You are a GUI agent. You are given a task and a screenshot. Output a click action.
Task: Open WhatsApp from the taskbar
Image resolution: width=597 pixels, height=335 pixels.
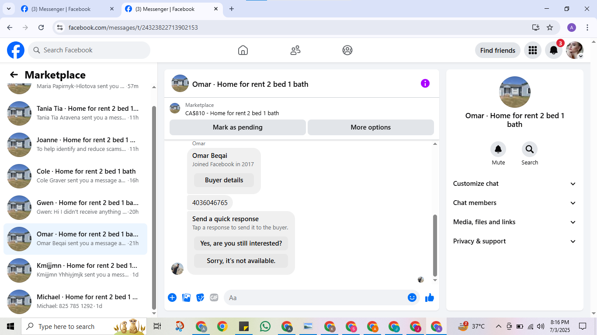[x=265, y=326]
